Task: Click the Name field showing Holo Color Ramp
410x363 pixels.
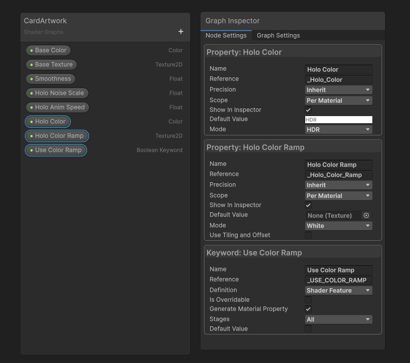Action: (338, 164)
